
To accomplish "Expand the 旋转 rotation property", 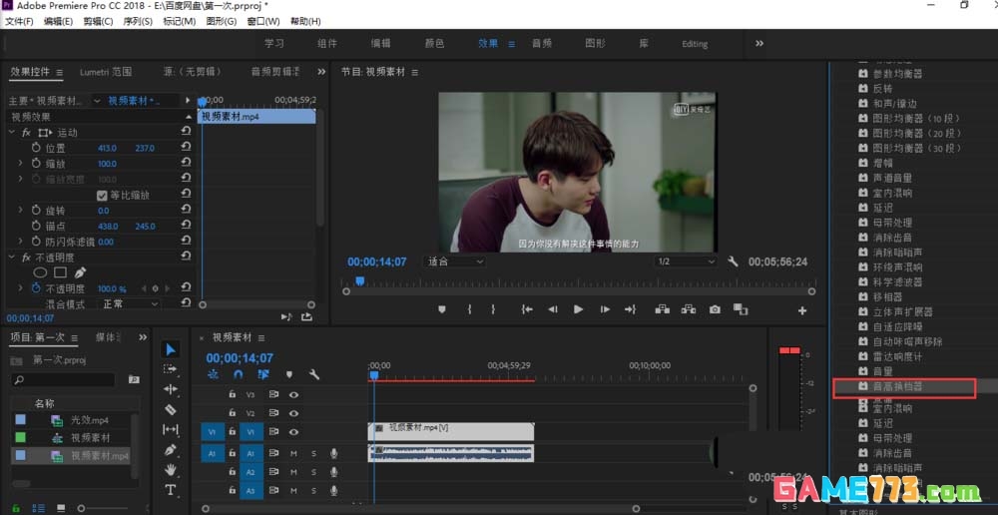I will [x=20, y=210].
